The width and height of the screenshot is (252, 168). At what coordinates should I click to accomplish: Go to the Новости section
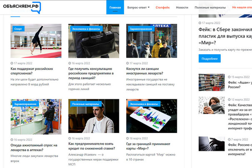pyautogui.click(x=182, y=8)
